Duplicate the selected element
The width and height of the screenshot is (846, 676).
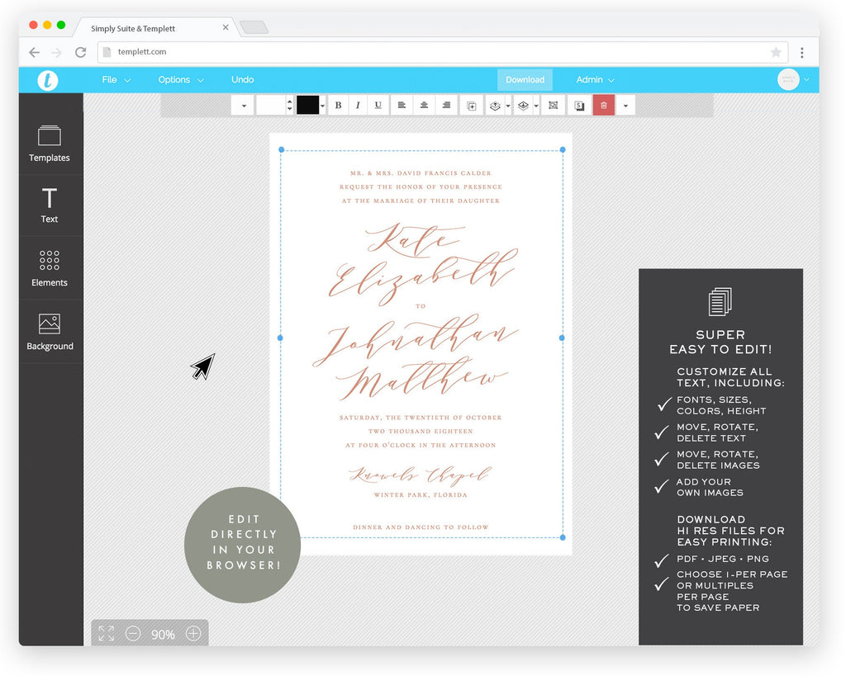click(471, 106)
